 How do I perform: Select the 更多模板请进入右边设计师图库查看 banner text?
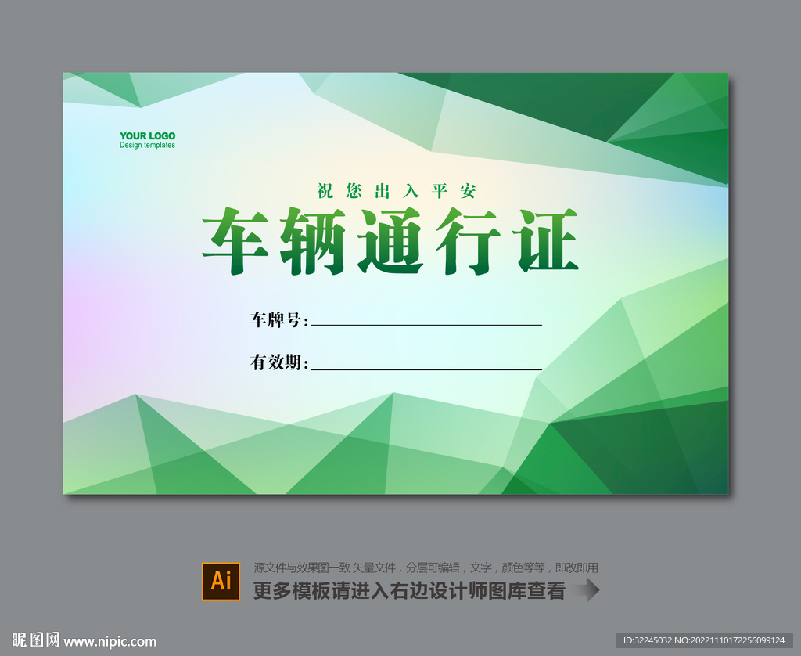[407, 591]
